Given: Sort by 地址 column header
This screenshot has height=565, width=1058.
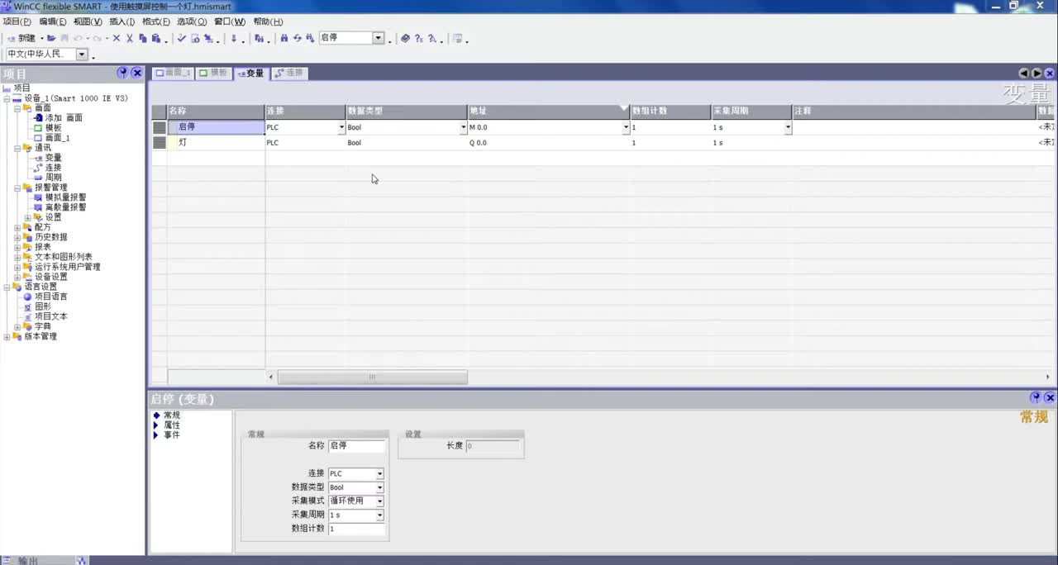Looking at the screenshot, I should 549,111.
